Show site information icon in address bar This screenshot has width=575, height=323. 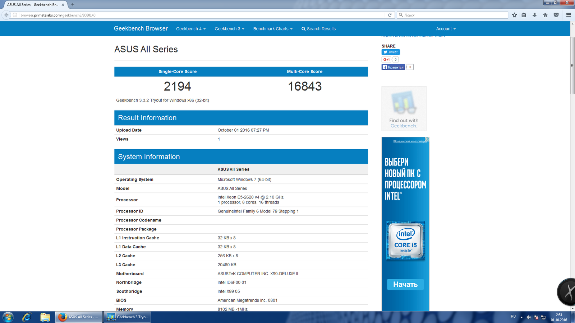click(x=15, y=15)
